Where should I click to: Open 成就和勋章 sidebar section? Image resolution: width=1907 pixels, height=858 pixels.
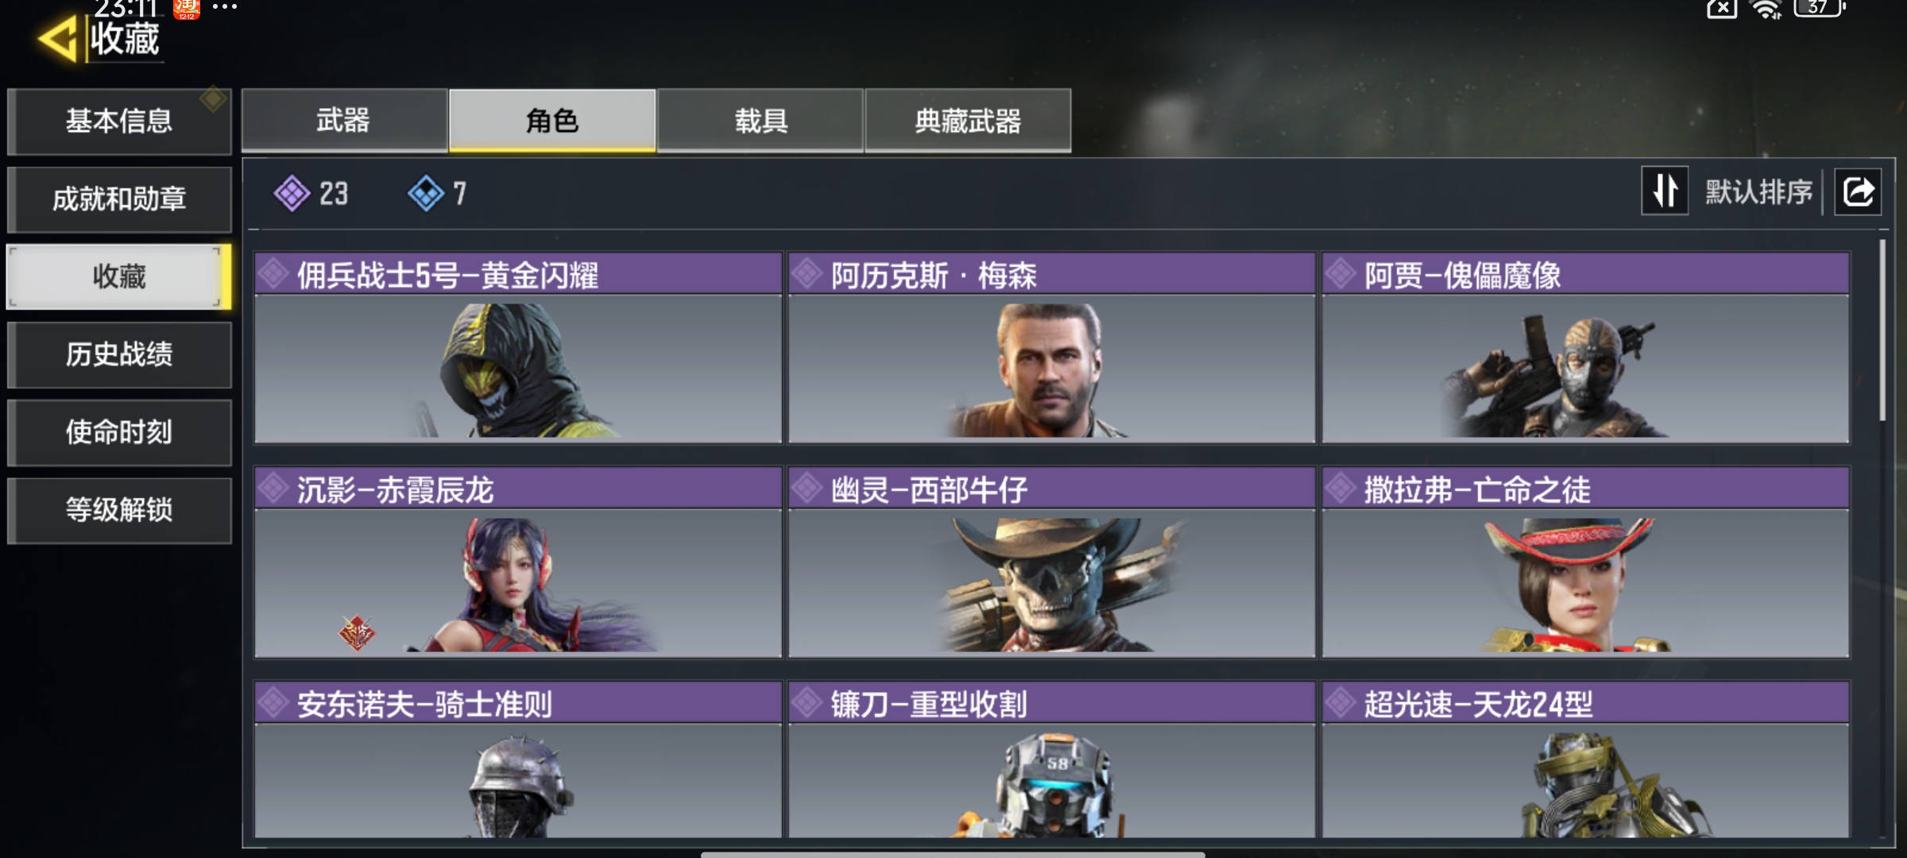coord(119,199)
